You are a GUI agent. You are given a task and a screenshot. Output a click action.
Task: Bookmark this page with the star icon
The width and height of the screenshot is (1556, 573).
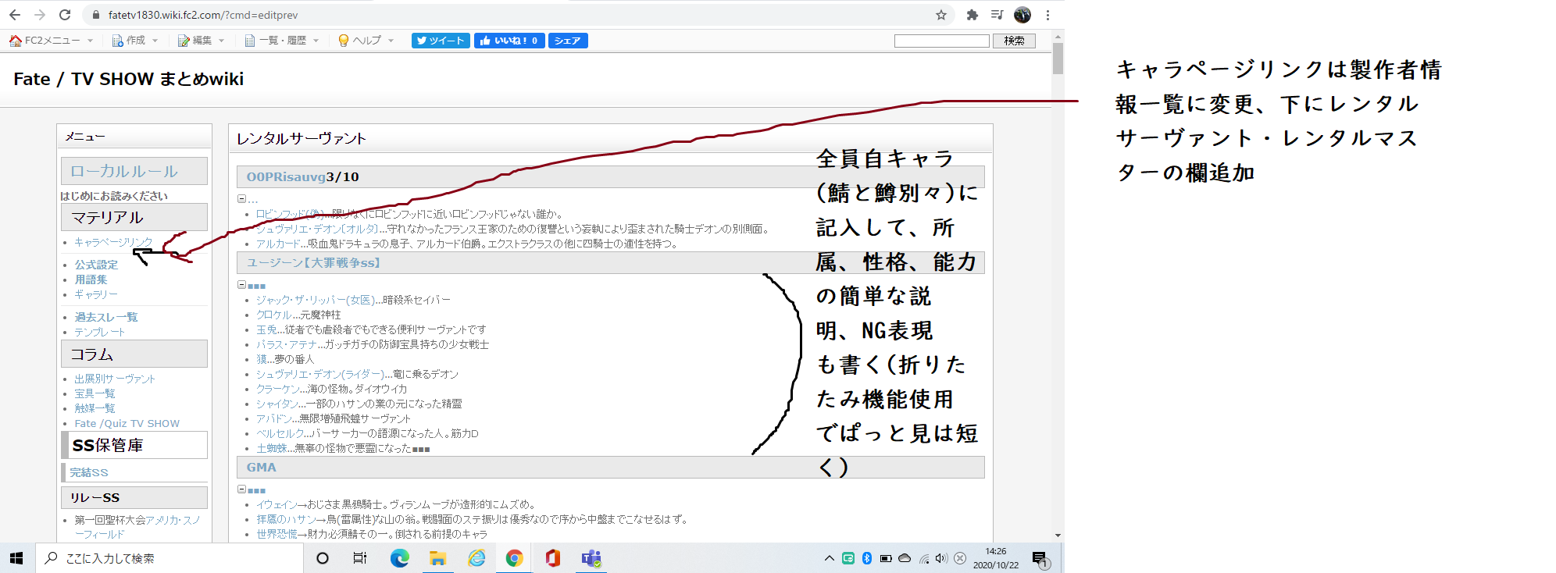(941, 15)
